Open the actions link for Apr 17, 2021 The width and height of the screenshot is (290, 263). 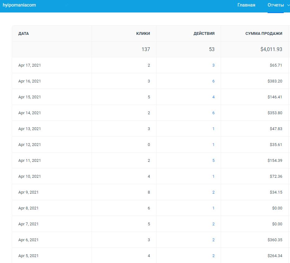[x=213, y=65]
